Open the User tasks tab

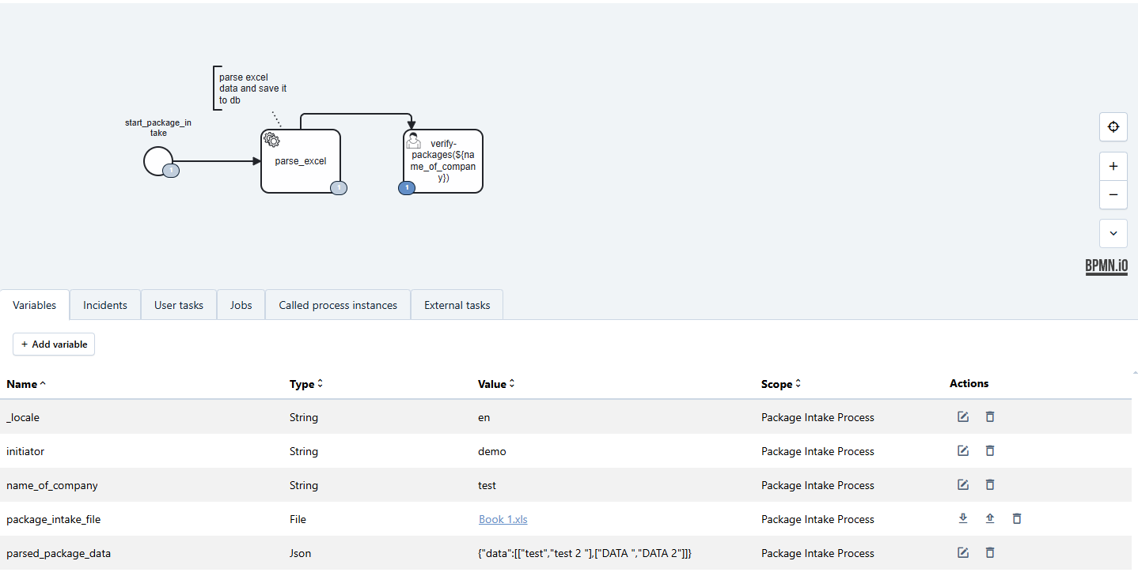pyautogui.click(x=179, y=305)
